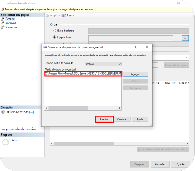Maximize the Seleccionar dispositivos dialog
Image resolution: width=195 pixels, height=171 pixels.
click(137, 47)
